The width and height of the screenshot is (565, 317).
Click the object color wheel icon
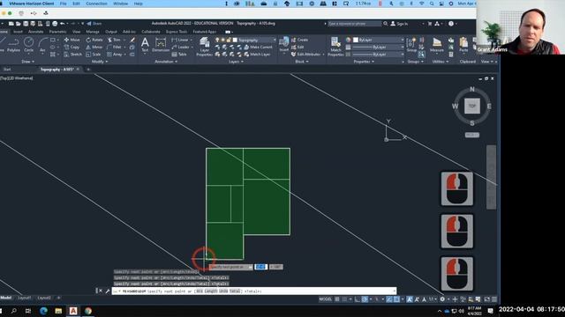(x=348, y=40)
